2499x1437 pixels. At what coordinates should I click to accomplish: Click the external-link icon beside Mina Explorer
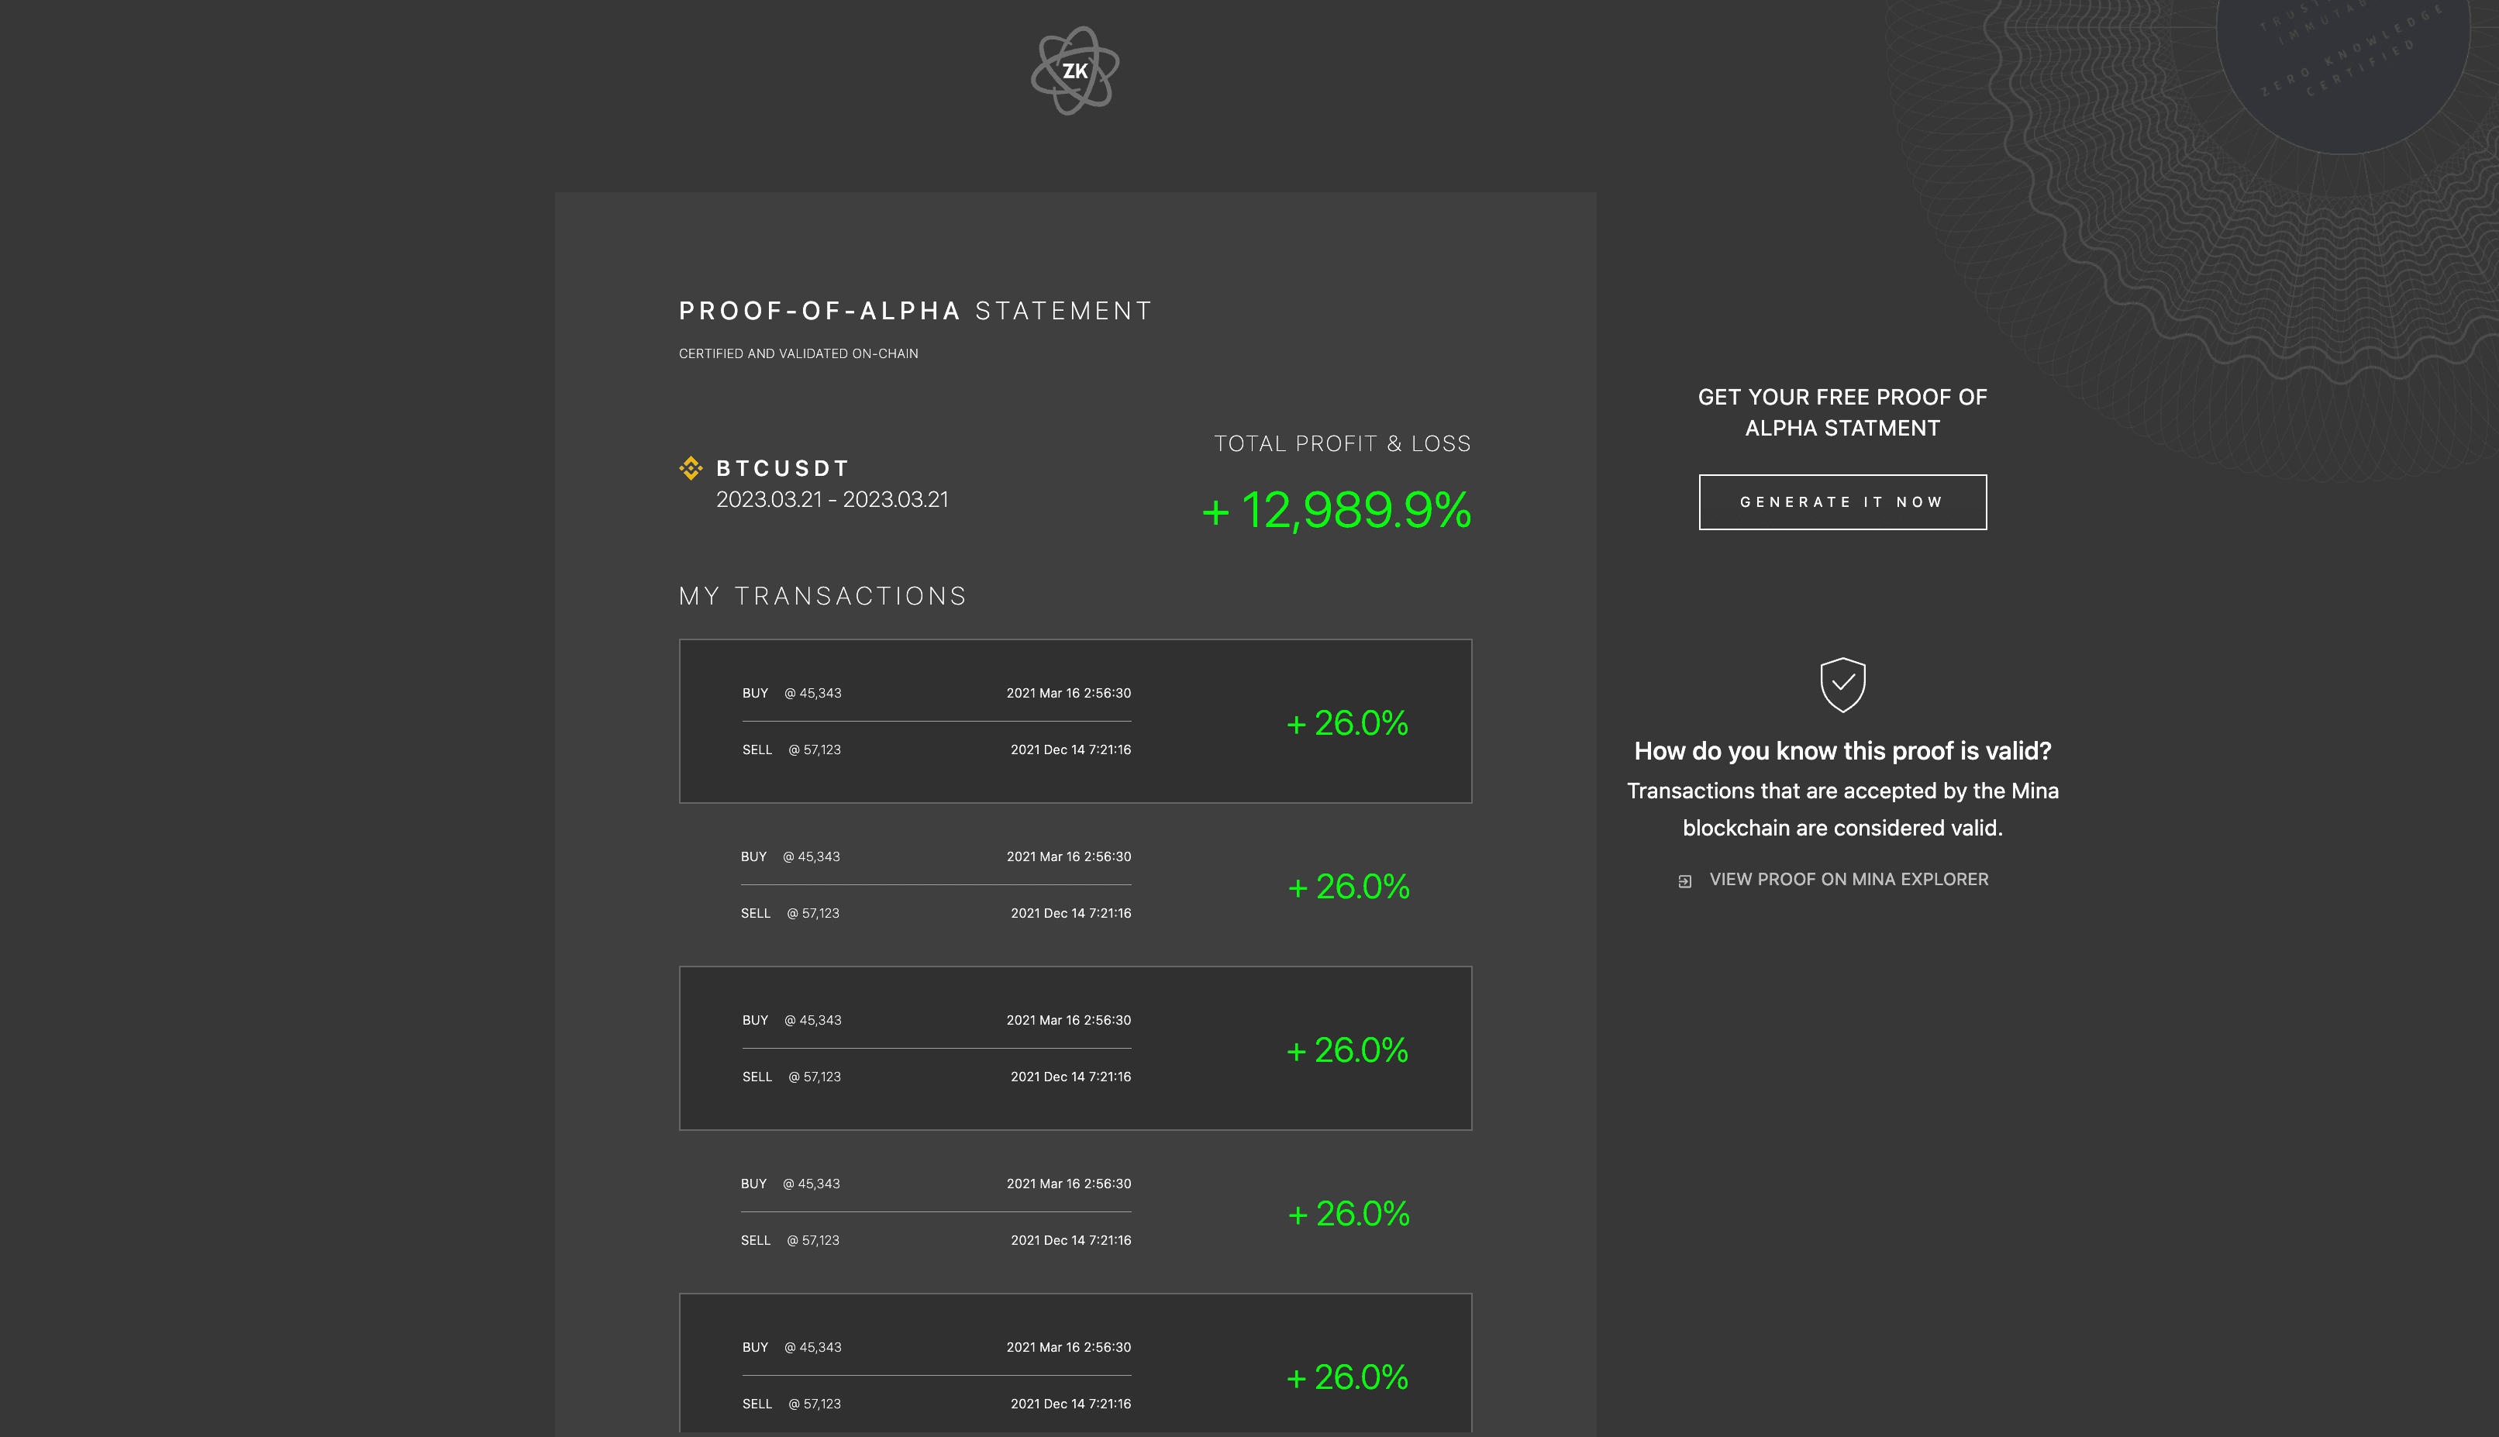pyautogui.click(x=1685, y=881)
